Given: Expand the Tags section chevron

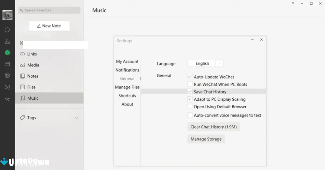Looking at the screenshot, I should point(76,118).
